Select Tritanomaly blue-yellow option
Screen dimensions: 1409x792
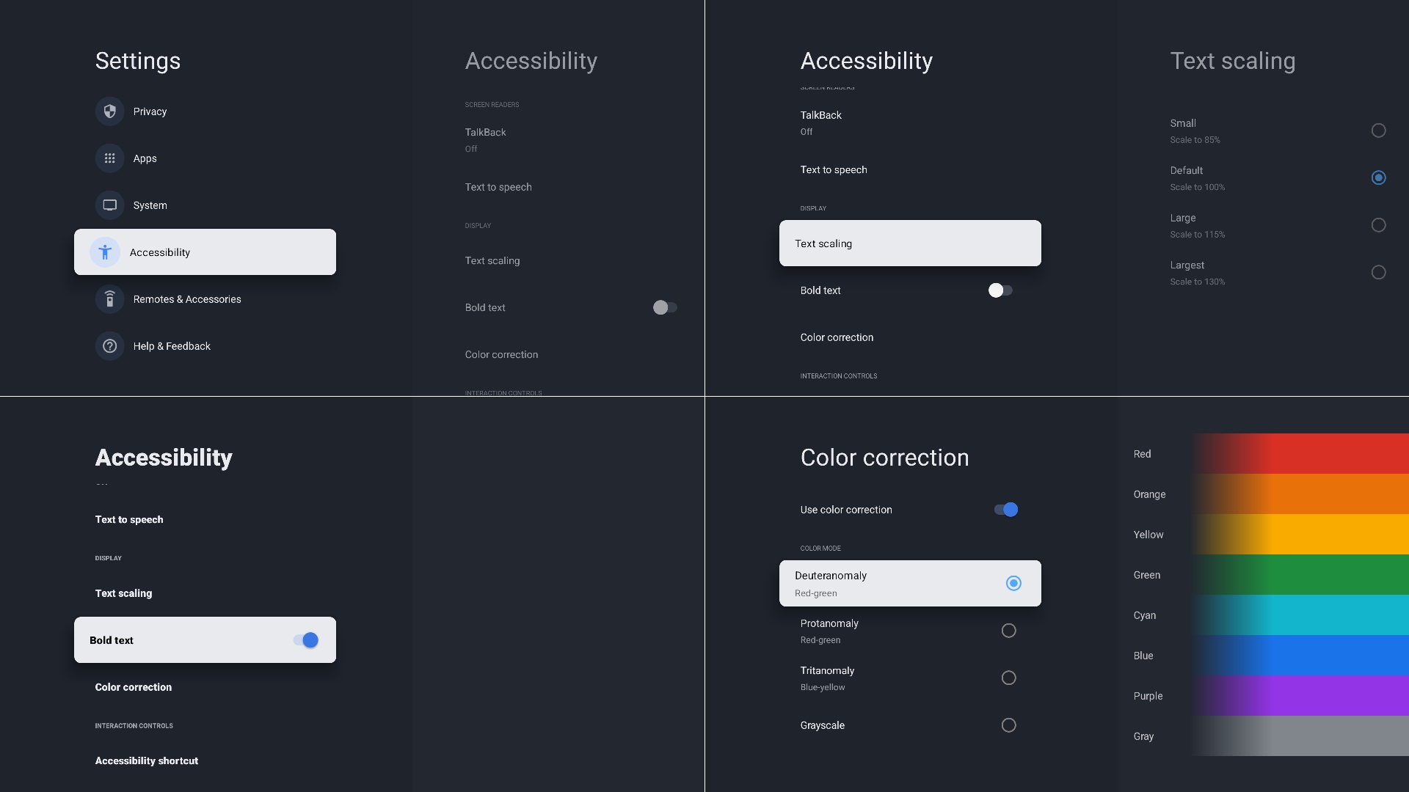[x=1008, y=678]
